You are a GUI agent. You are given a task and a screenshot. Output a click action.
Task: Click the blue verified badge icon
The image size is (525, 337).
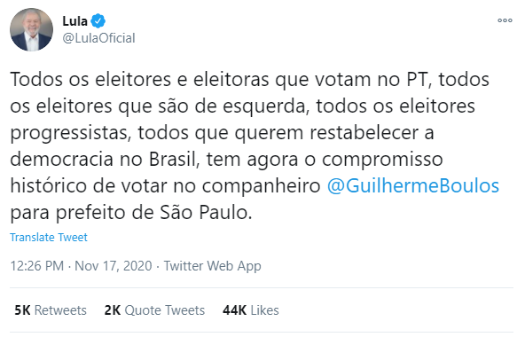click(x=98, y=21)
